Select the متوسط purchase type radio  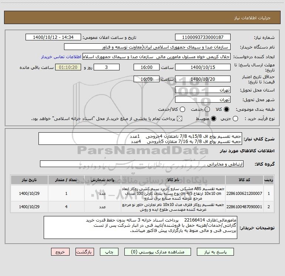coord(214,119)
